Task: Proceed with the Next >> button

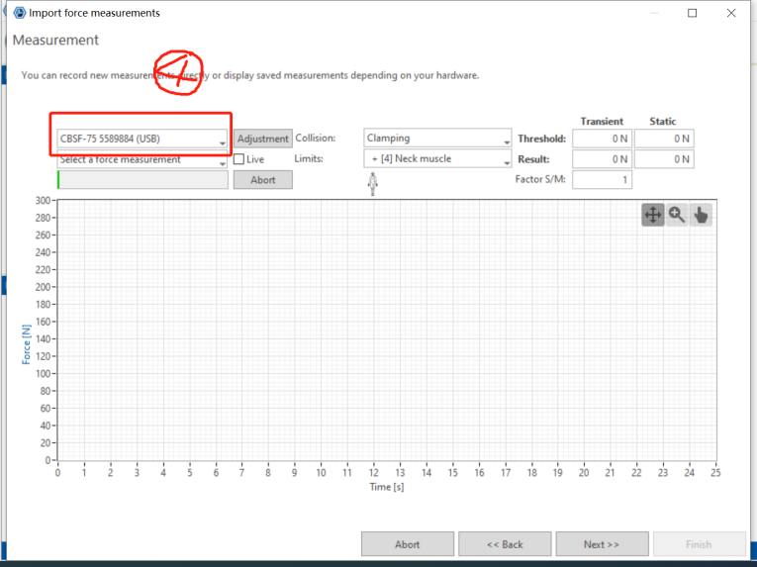Action: 601,544
